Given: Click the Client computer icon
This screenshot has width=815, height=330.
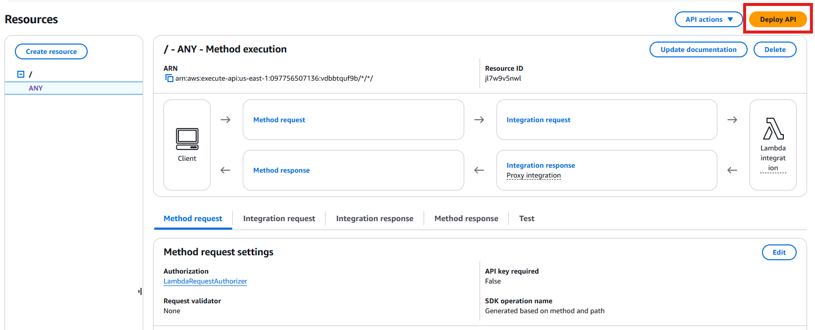Looking at the screenshot, I should point(187,139).
